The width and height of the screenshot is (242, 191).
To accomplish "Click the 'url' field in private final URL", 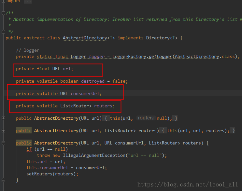I will point(67,69).
